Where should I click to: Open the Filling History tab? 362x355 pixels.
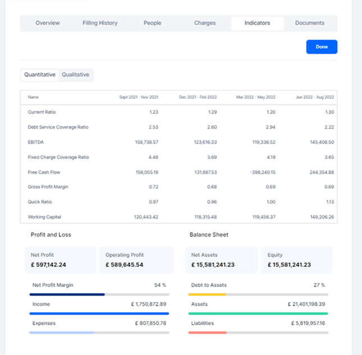(x=100, y=23)
